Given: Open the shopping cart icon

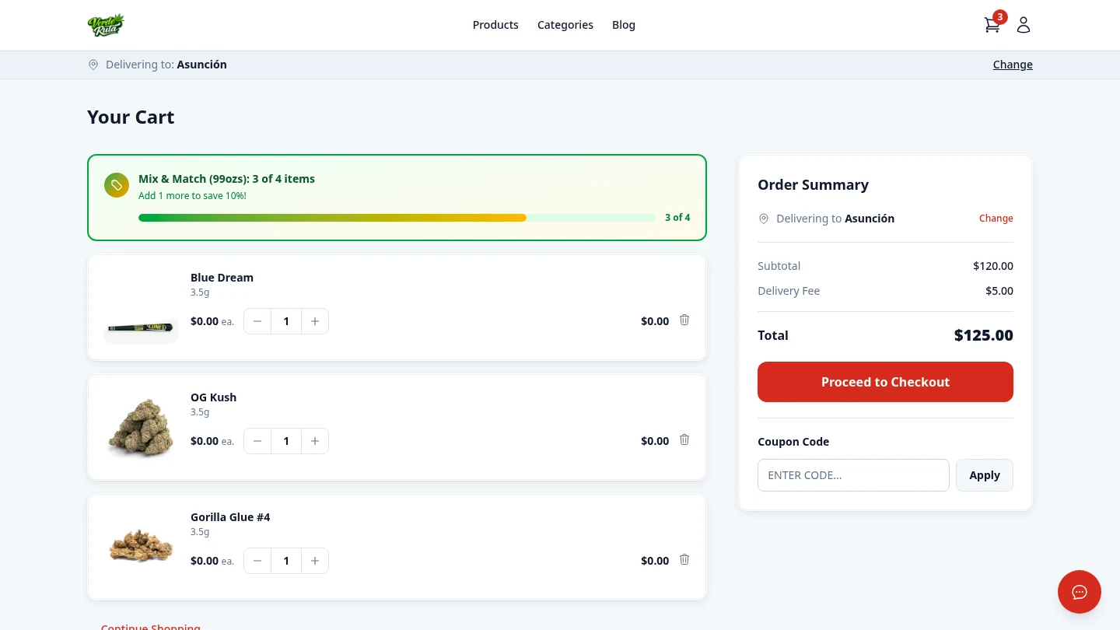Looking at the screenshot, I should [992, 24].
